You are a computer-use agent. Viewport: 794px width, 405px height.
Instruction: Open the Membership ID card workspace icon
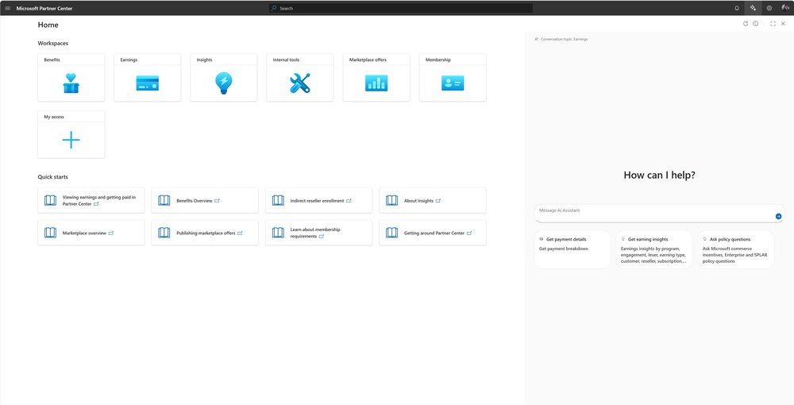coord(453,83)
